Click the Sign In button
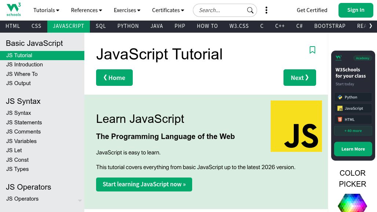377x212 pixels. tap(355, 10)
